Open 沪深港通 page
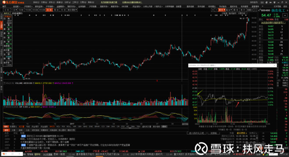Image resolution: width=289 pixels, height=157 pixels. pyautogui.click(x=93, y=7)
